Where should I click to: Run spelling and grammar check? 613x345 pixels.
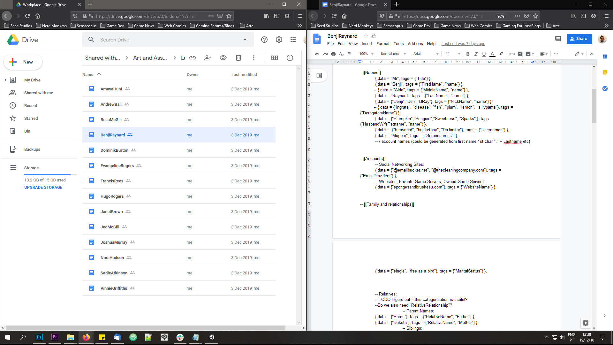point(341,54)
